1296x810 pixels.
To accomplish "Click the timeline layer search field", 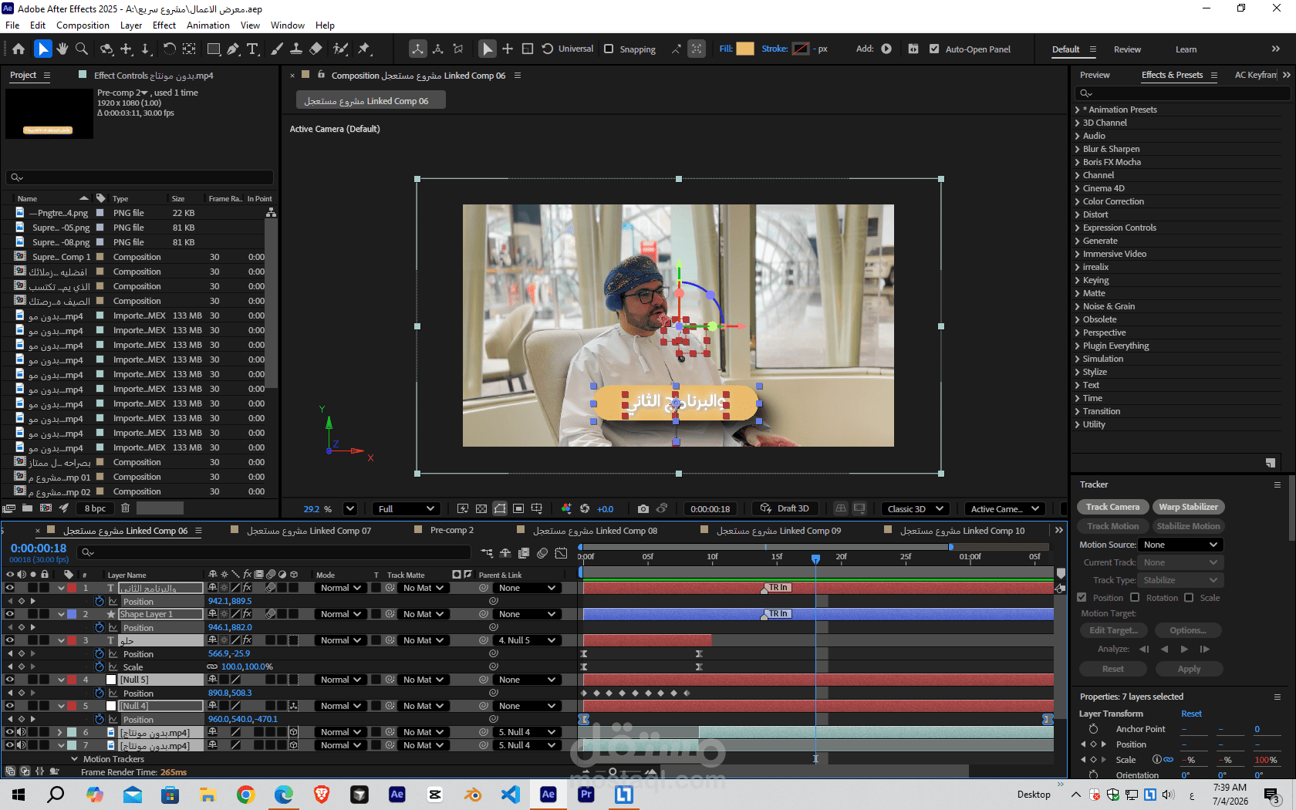I will [x=275, y=552].
